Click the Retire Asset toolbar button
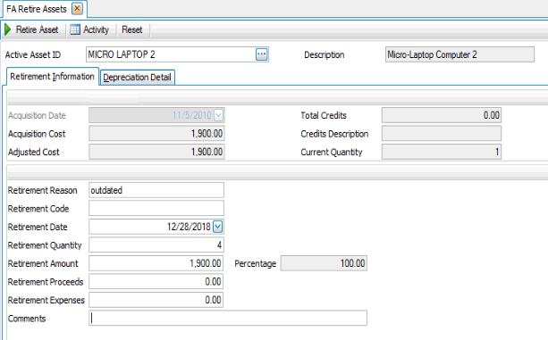548x340 pixels. click(32, 29)
